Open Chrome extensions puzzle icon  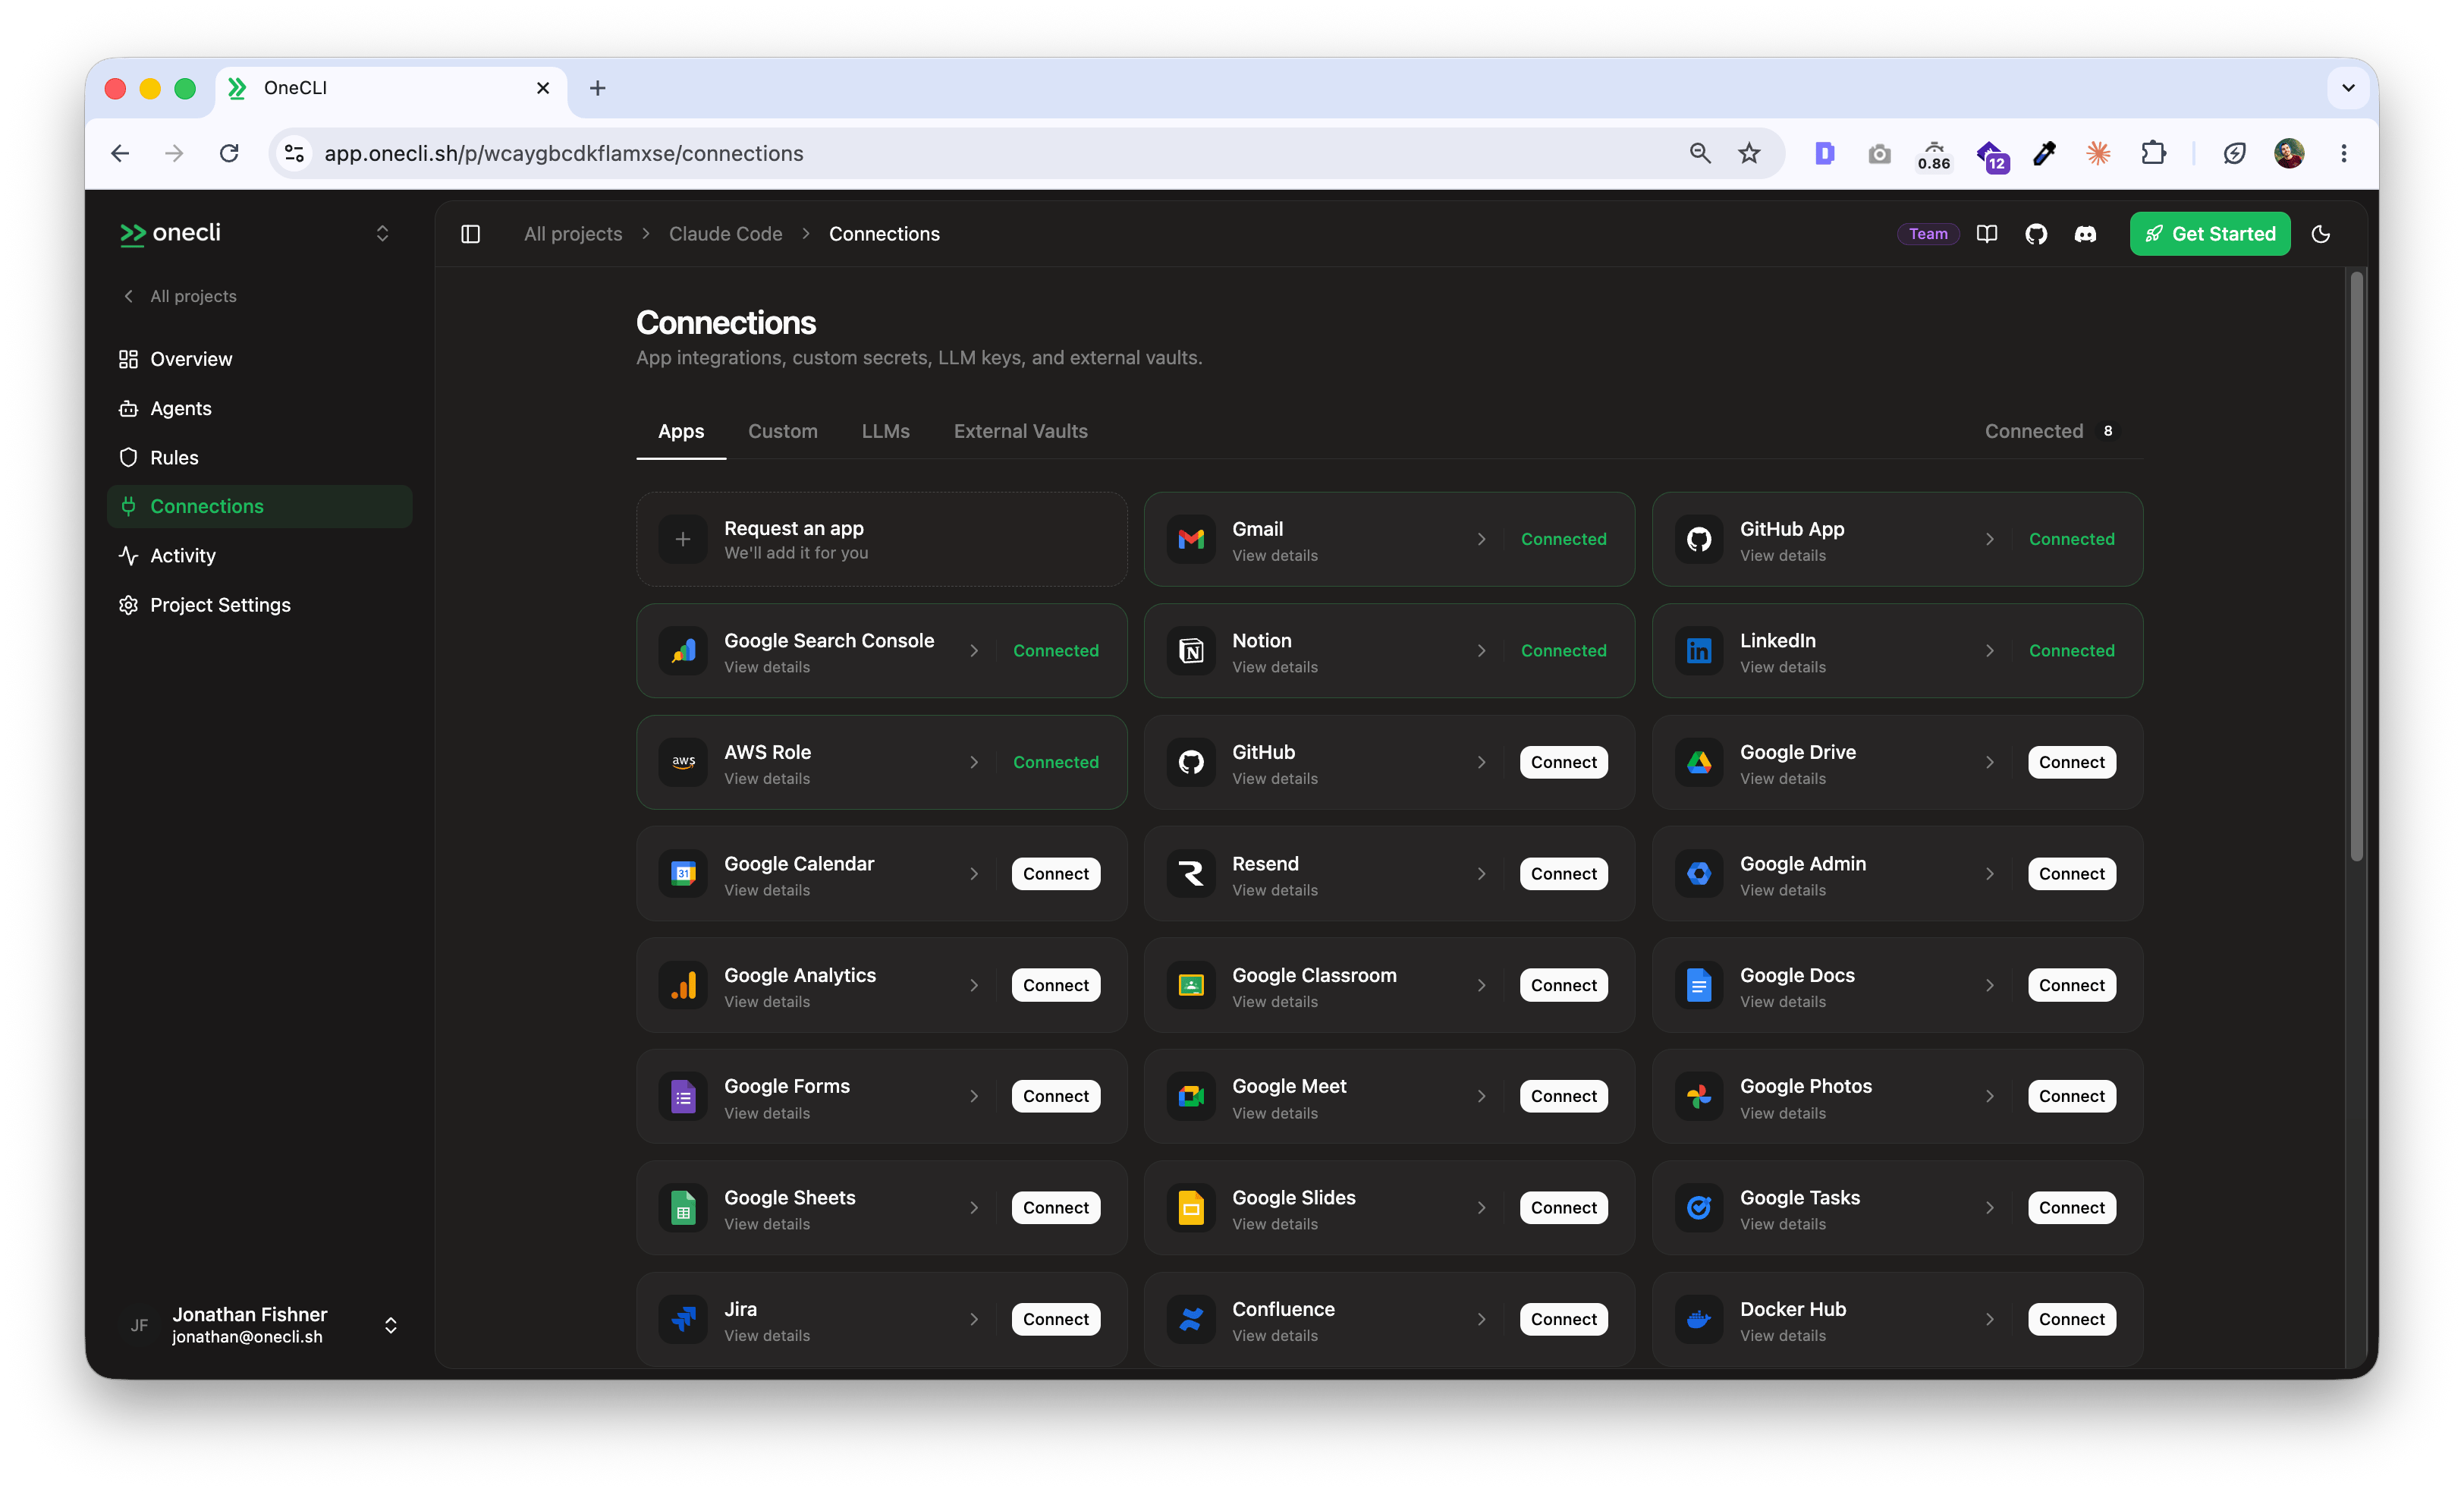coord(2153,153)
